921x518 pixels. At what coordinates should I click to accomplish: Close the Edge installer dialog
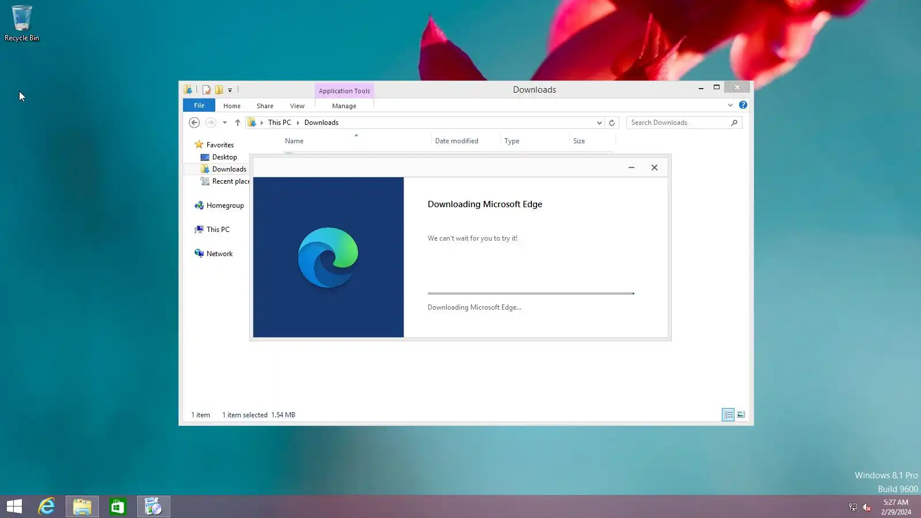[x=654, y=167]
